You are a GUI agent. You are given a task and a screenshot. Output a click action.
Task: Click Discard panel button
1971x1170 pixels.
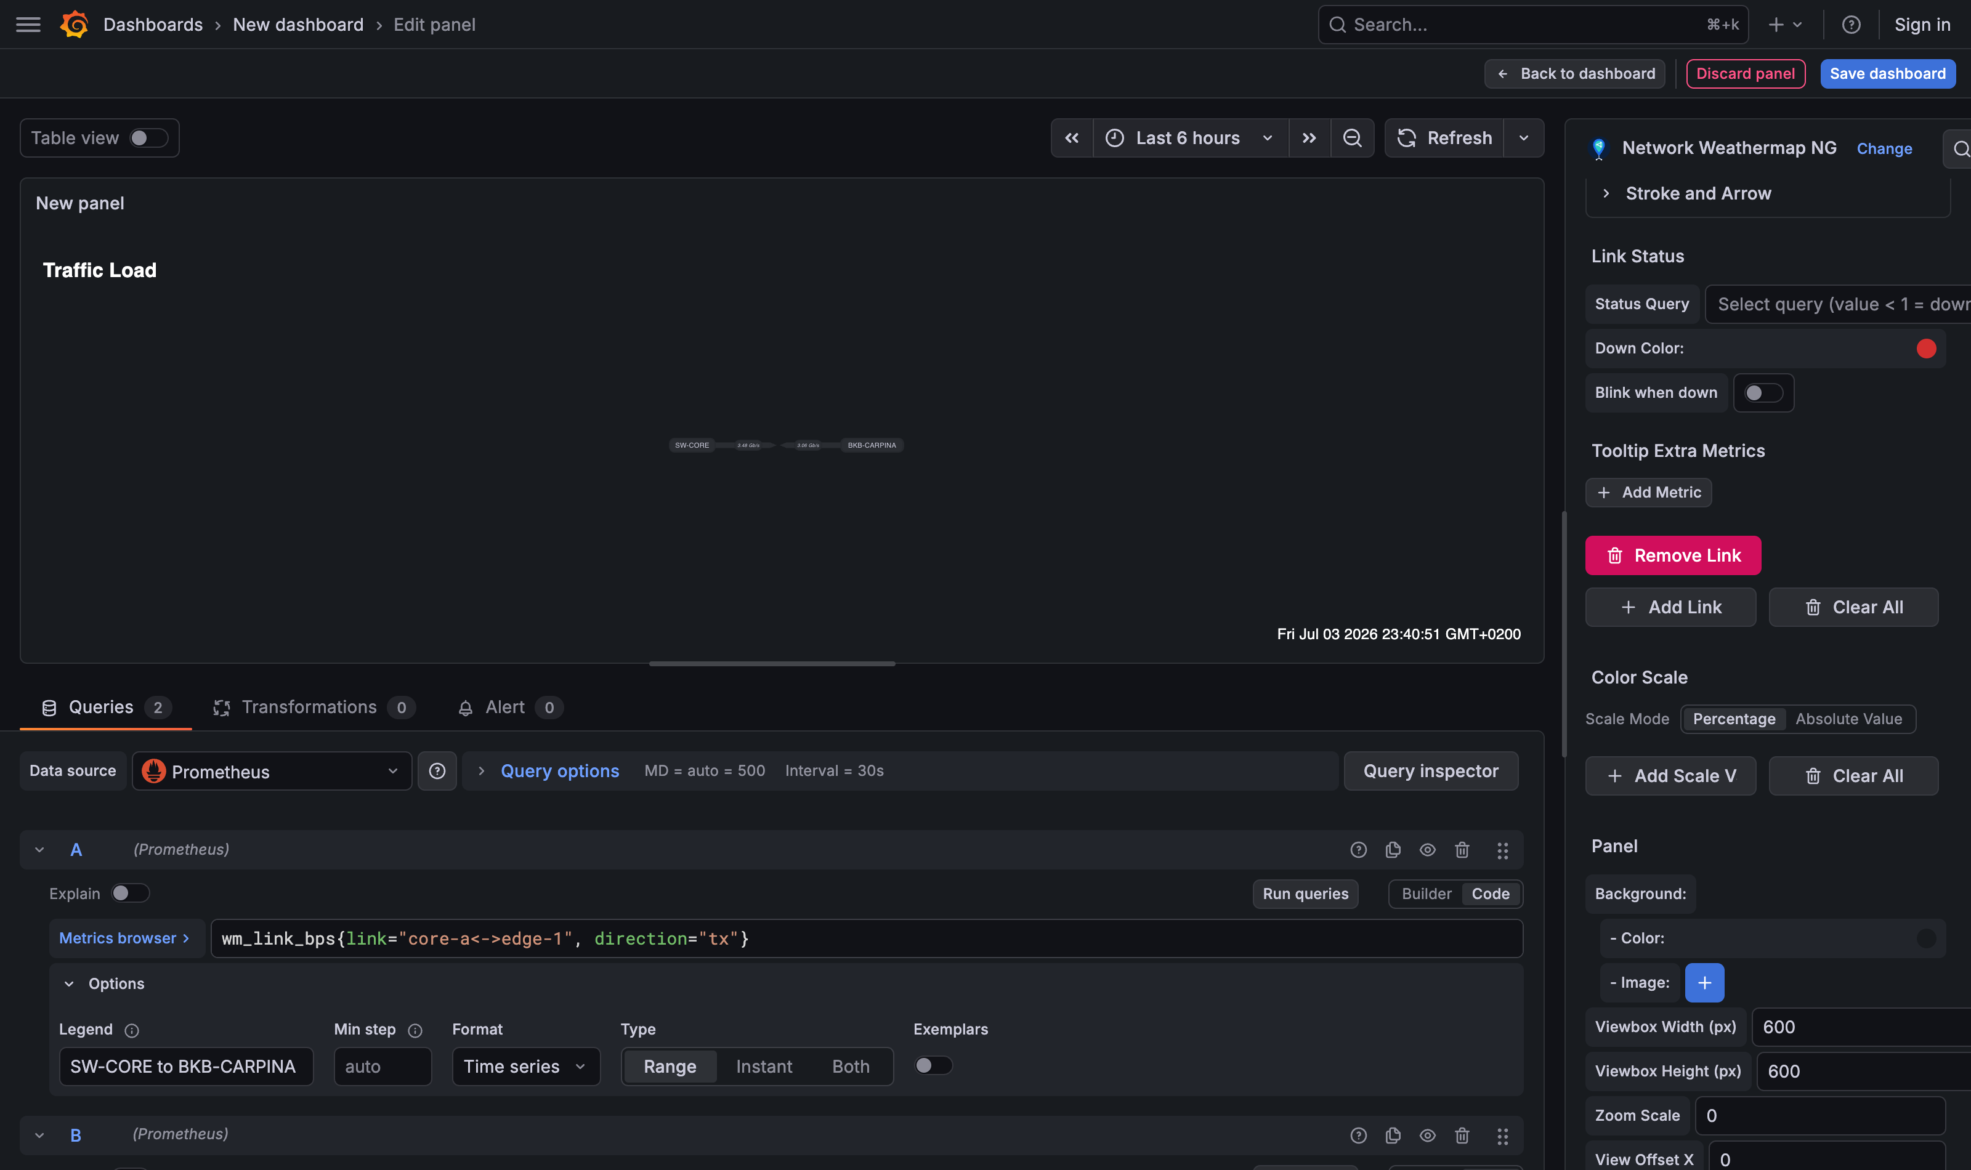tap(1745, 73)
